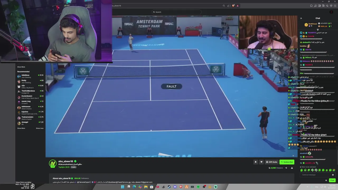The image size is (338, 190).
Task: Open abu_abeer16 channel avatar
Action: coord(53,164)
